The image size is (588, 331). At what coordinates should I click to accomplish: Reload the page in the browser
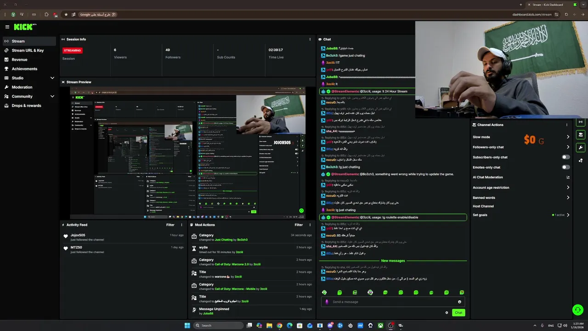coord(566,15)
